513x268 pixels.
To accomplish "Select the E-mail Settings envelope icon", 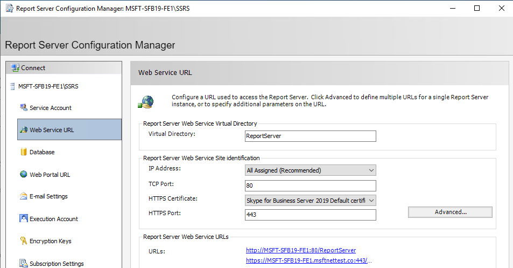I will [x=24, y=196].
